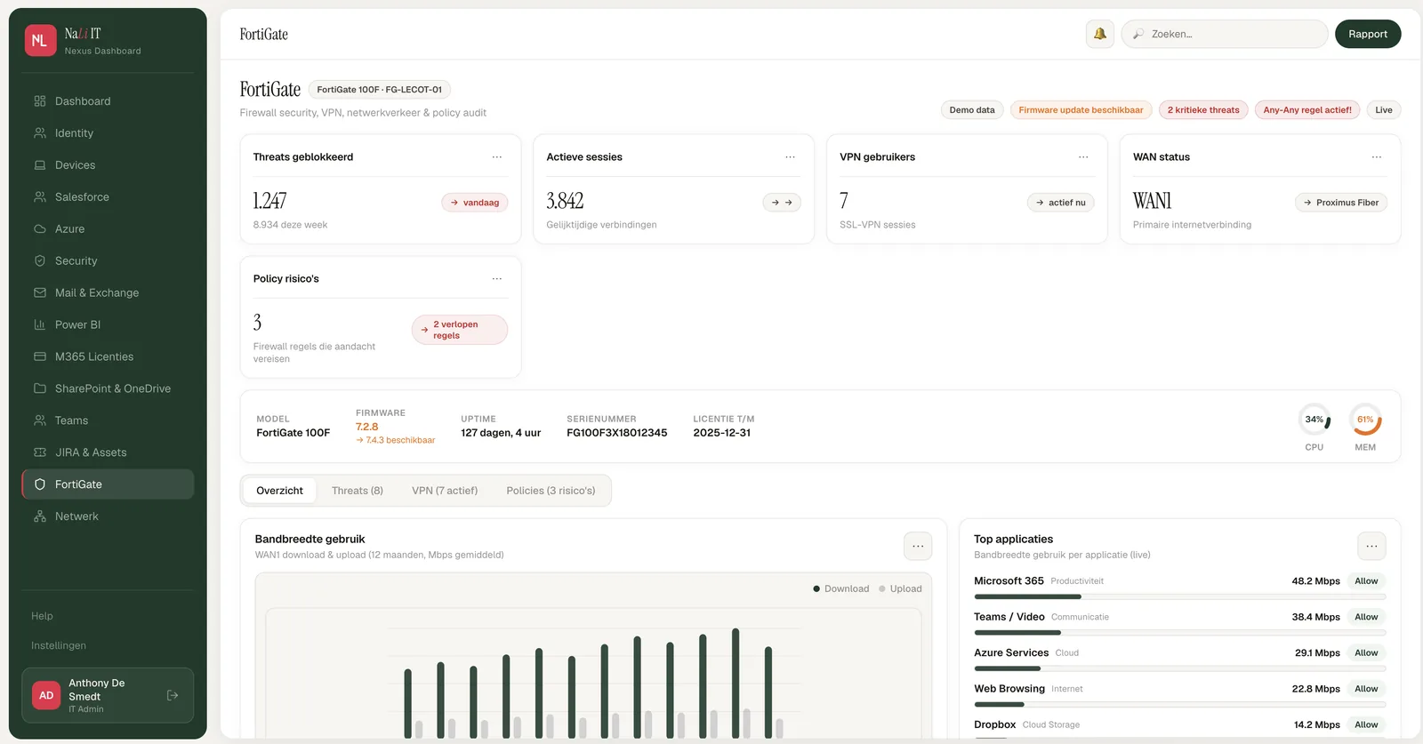Open the Top applicaties options menu
The image size is (1423, 744).
pos(1371,546)
